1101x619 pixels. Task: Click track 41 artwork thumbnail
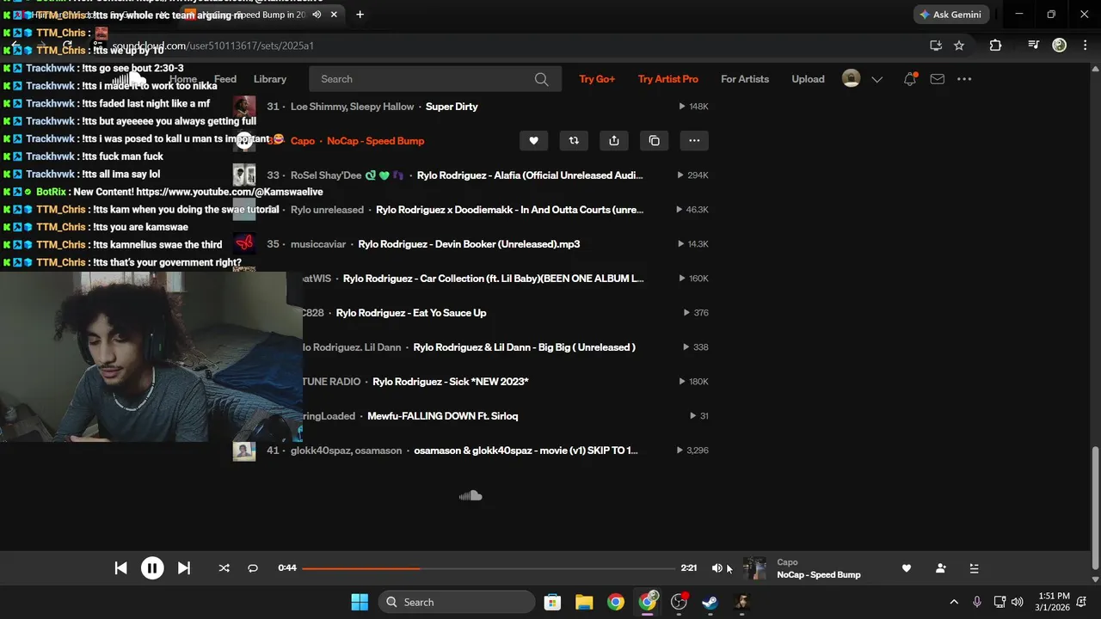click(244, 450)
